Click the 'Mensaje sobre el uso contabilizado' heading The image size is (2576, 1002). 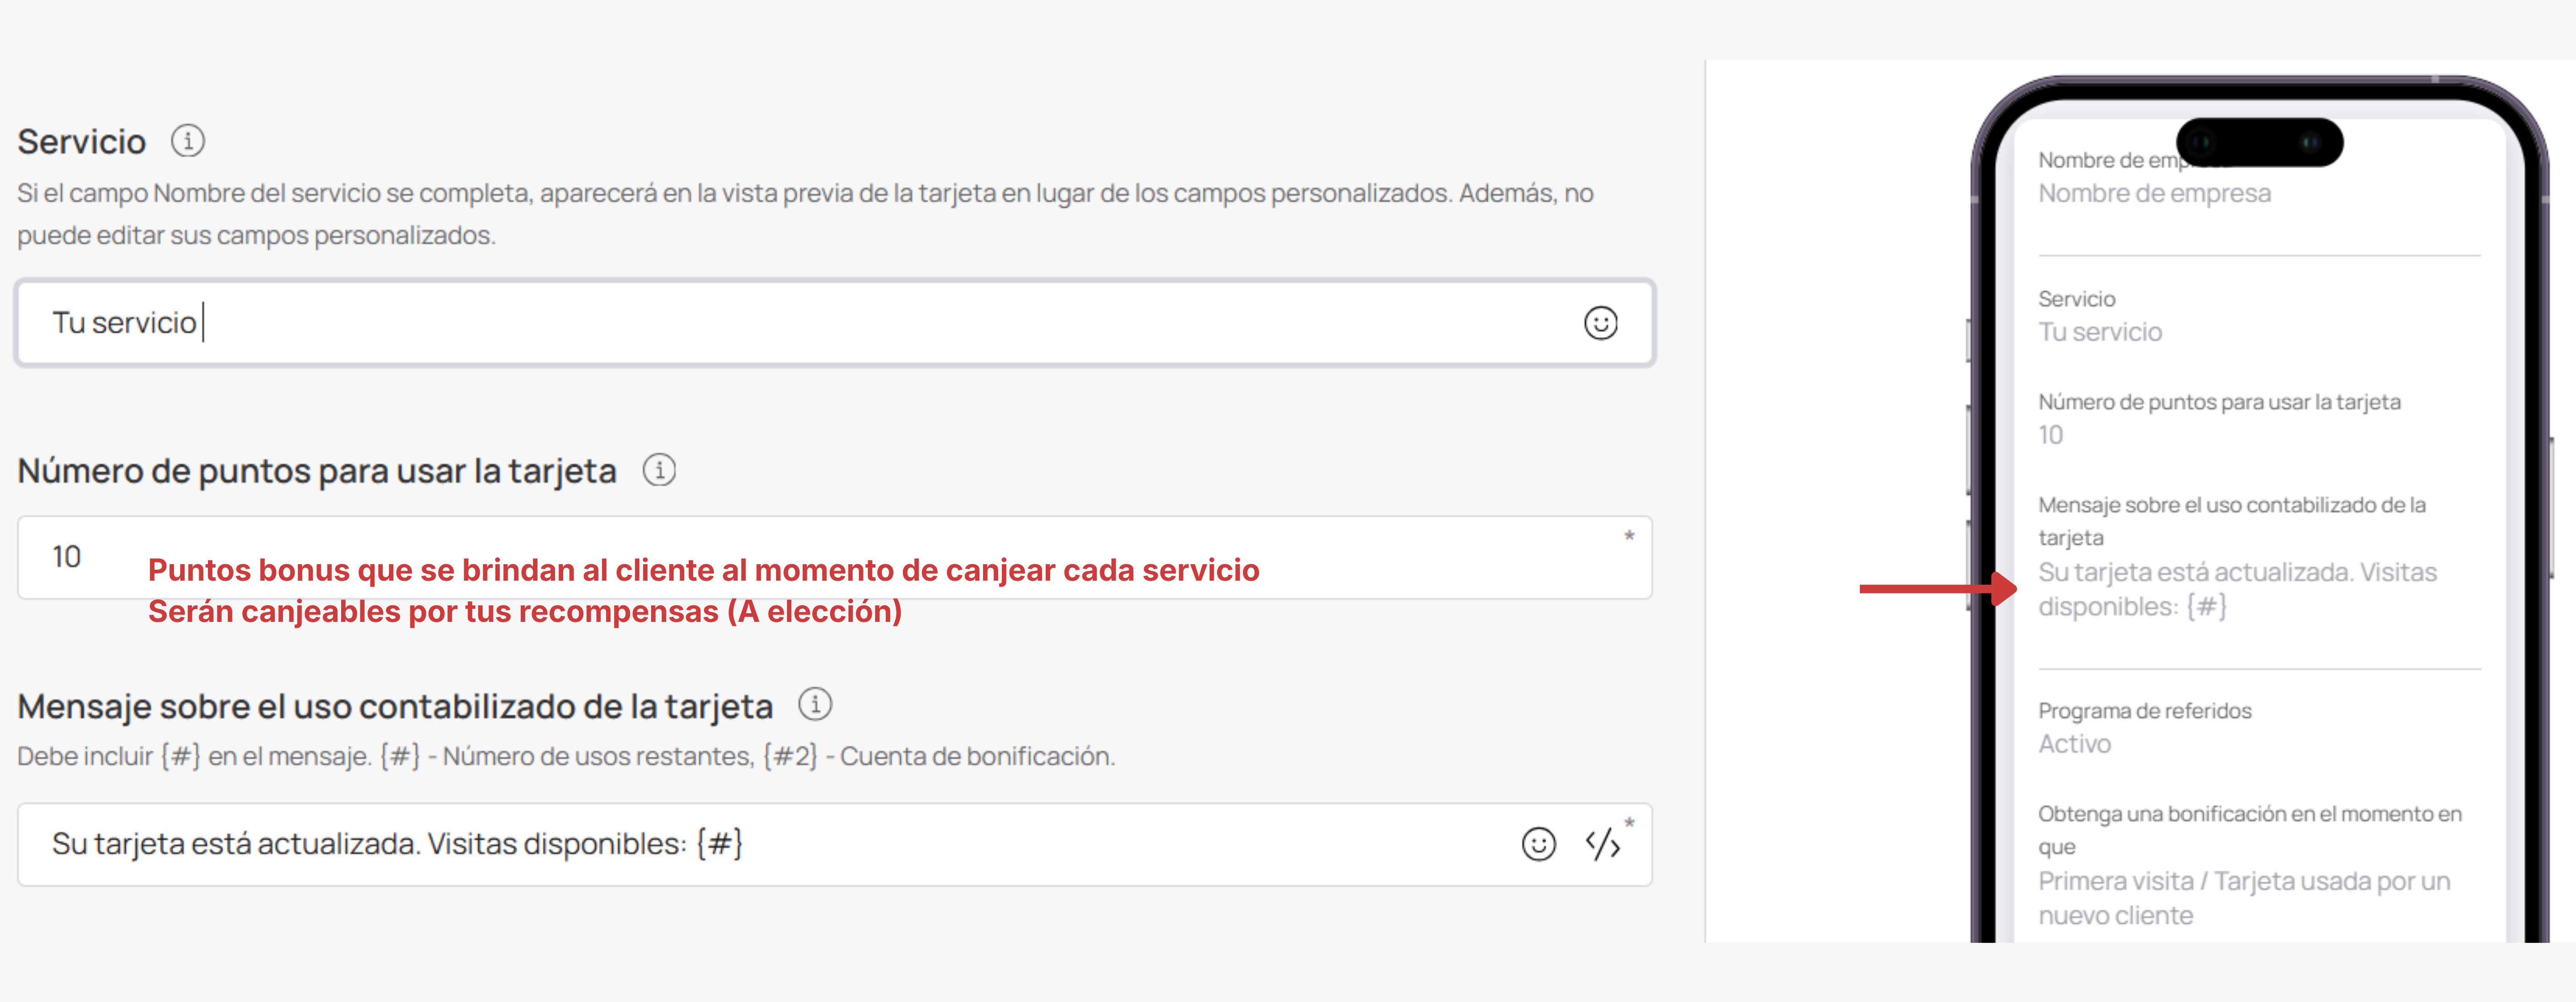(x=395, y=706)
